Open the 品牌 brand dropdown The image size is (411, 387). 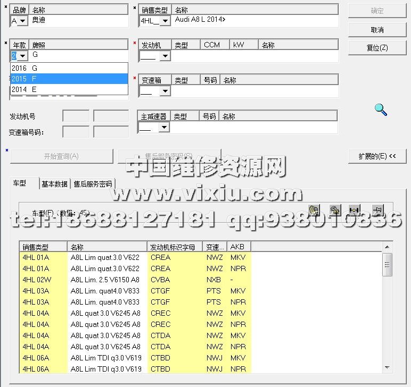point(23,21)
